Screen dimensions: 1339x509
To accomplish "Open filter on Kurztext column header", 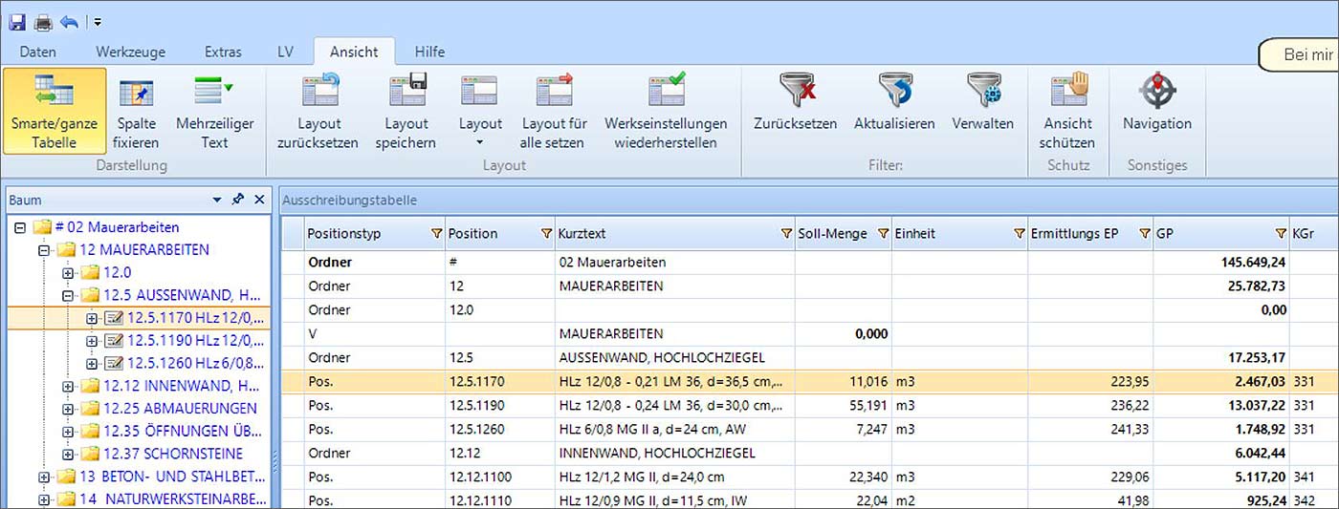I will (x=786, y=234).
